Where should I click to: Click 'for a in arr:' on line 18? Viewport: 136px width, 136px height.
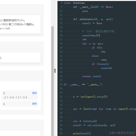pyautogui.click(x=93, y=44)
